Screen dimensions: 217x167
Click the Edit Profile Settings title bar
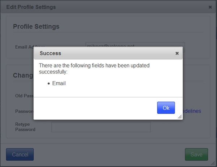tap(108, 7)
